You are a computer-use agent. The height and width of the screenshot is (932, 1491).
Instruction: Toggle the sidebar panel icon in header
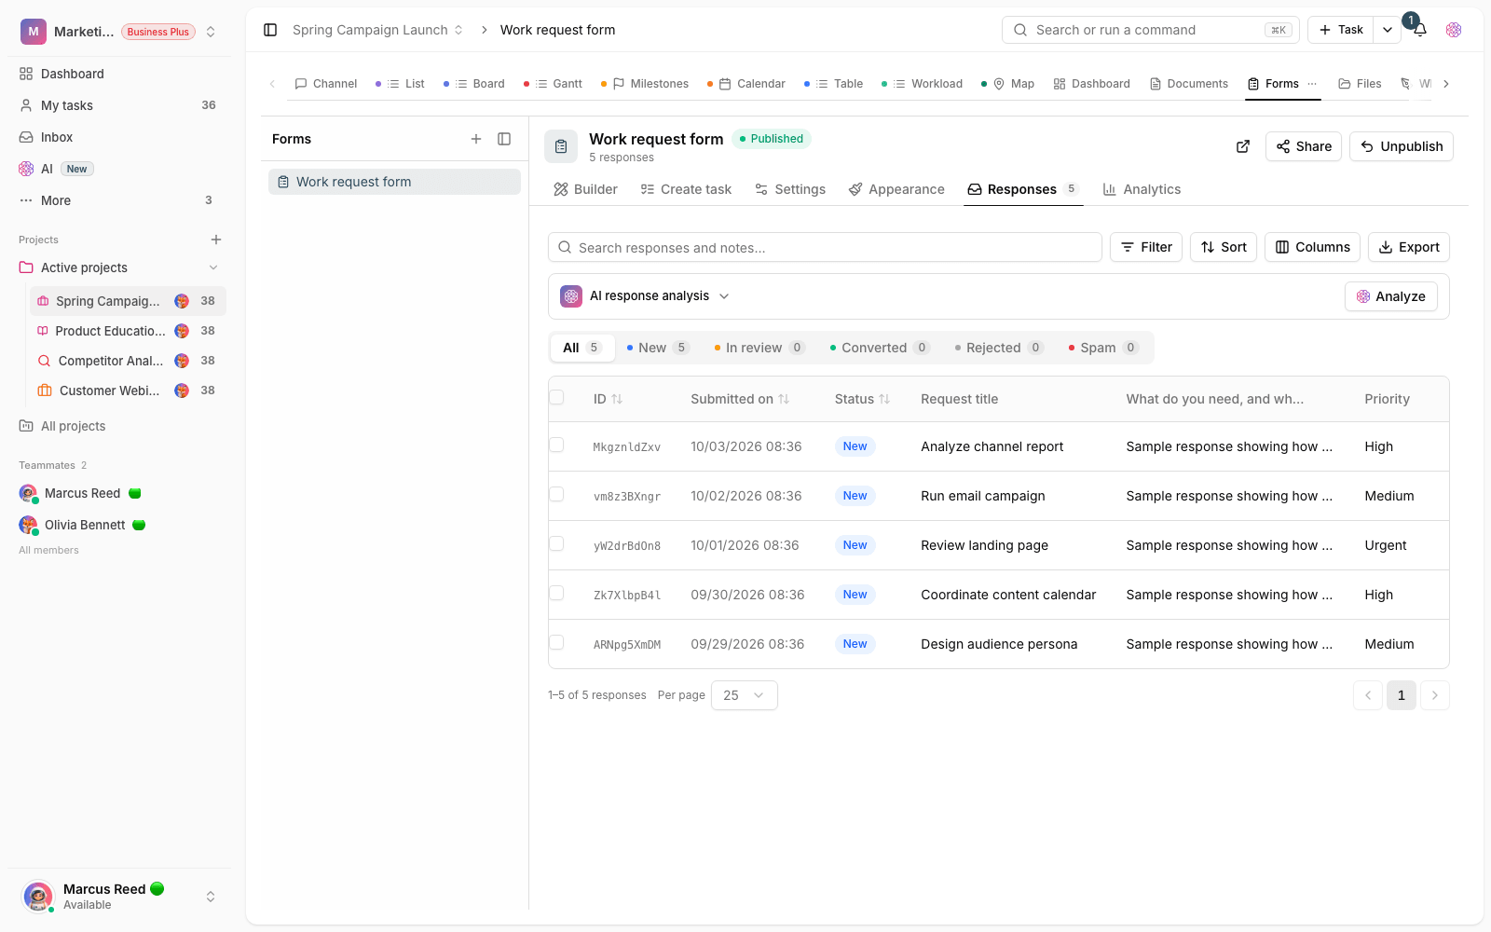270,30
